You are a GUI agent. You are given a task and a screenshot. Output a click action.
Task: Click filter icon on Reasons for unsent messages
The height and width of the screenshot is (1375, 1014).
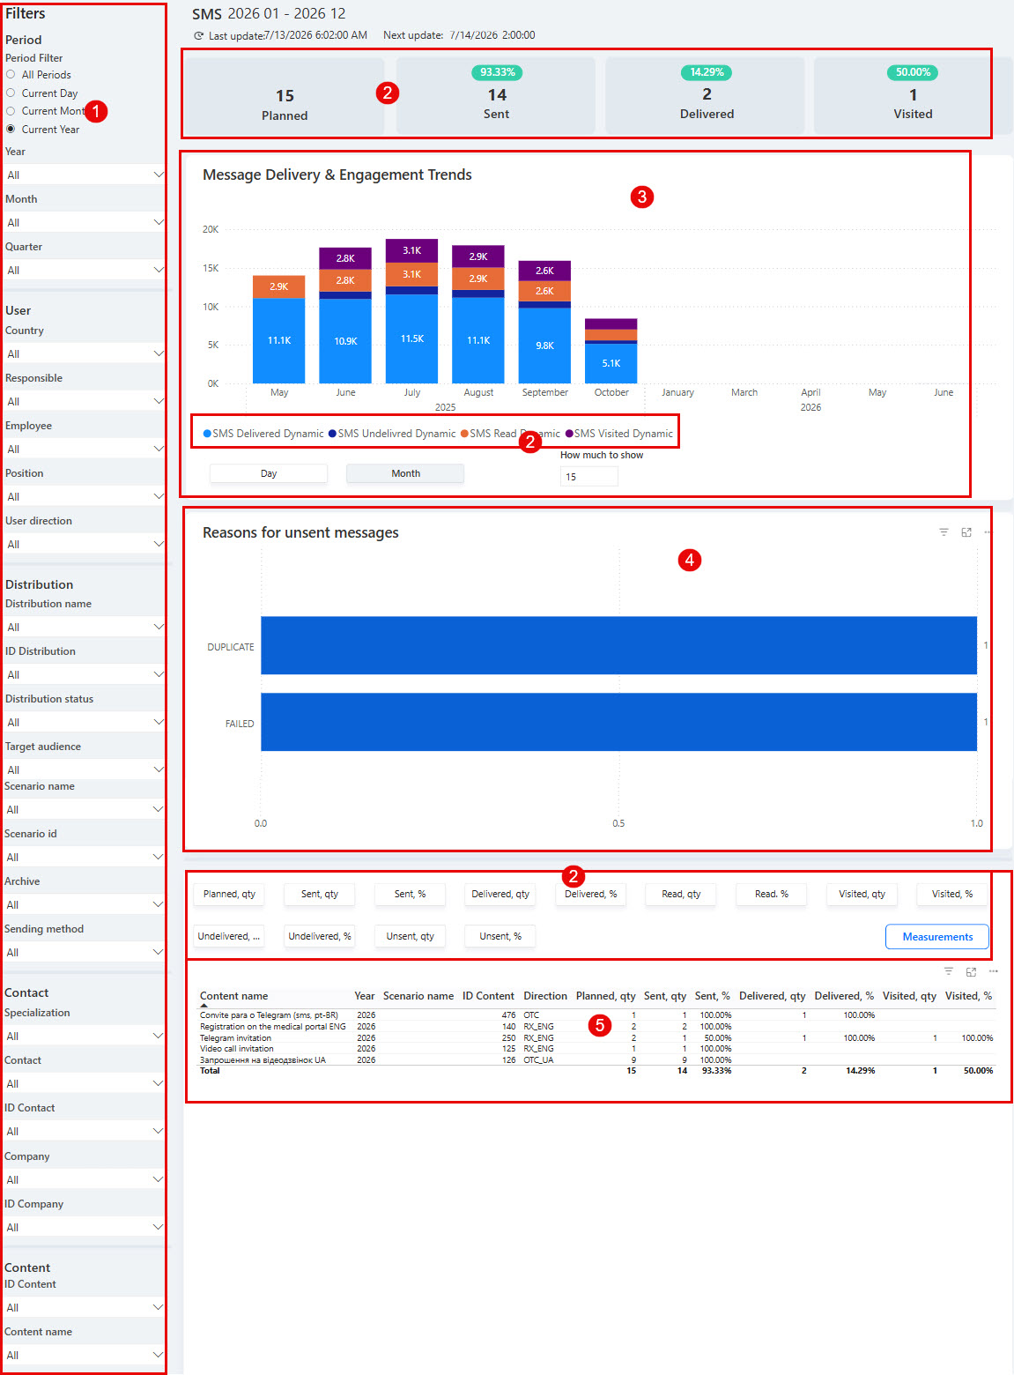(944, 532)
